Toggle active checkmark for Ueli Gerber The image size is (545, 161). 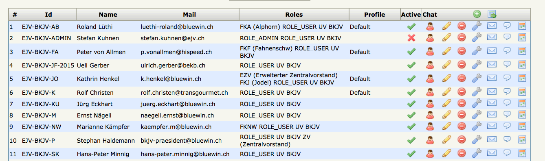[411, 65]
